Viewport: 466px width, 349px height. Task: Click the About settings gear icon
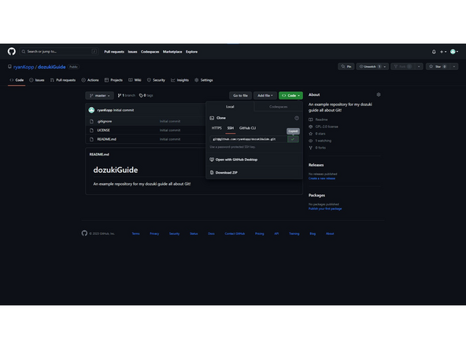[379, 94]
